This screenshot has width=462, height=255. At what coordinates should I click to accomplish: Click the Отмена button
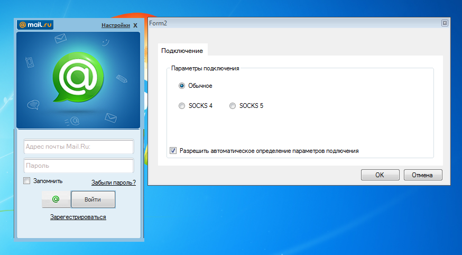[x=423, y=175]
